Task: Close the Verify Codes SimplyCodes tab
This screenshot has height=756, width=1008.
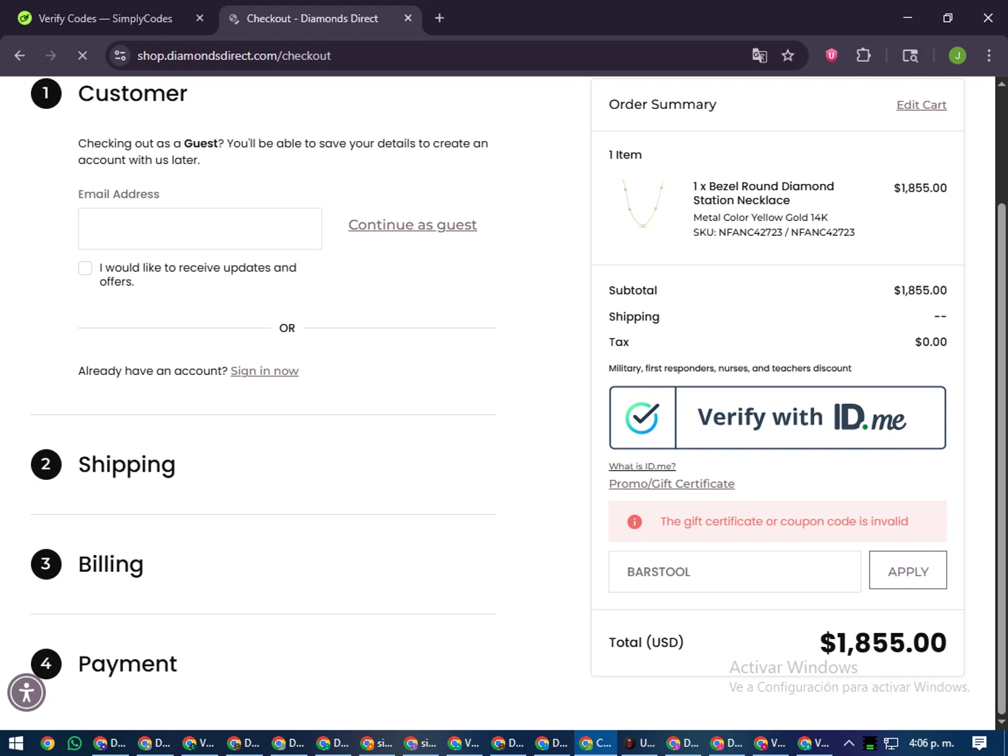Action: pos(200,18)
